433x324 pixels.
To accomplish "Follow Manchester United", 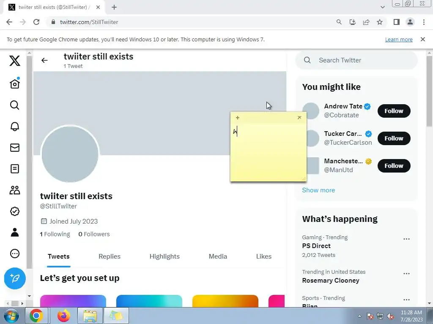I will [x=394, y=165].
